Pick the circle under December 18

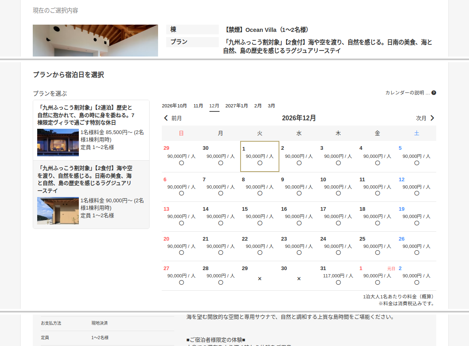(x=378, y=223)
